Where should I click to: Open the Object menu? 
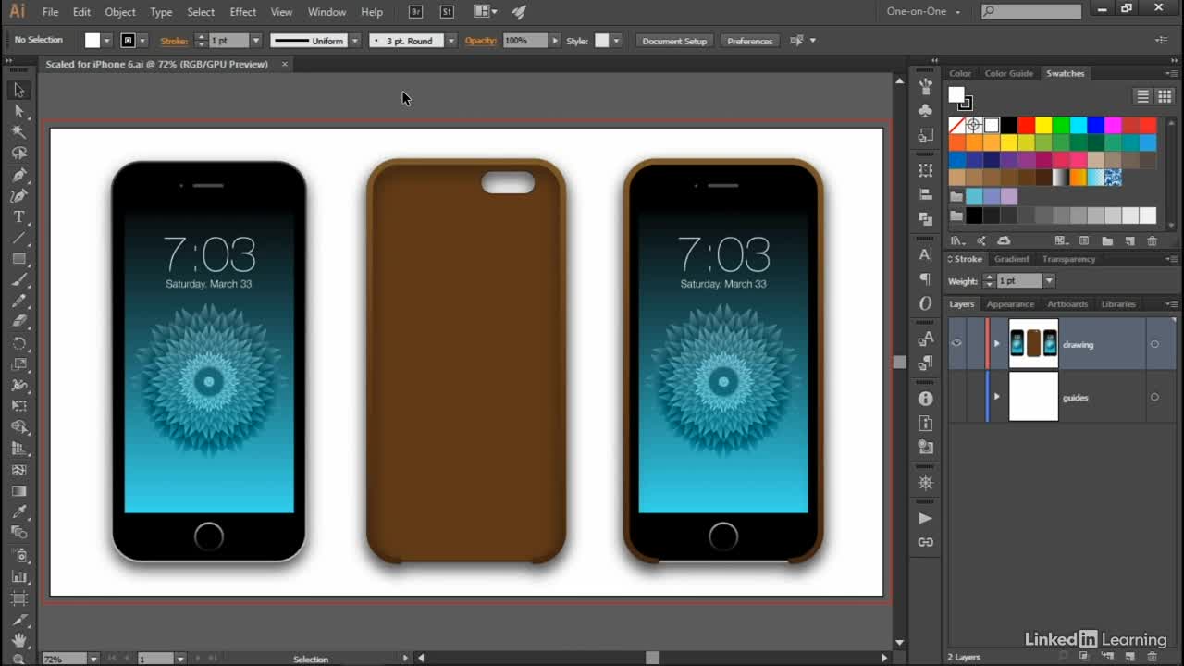coord(120,12)
